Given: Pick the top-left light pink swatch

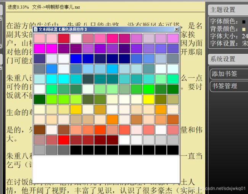Looking at the screenshot, I should (40, 38).
